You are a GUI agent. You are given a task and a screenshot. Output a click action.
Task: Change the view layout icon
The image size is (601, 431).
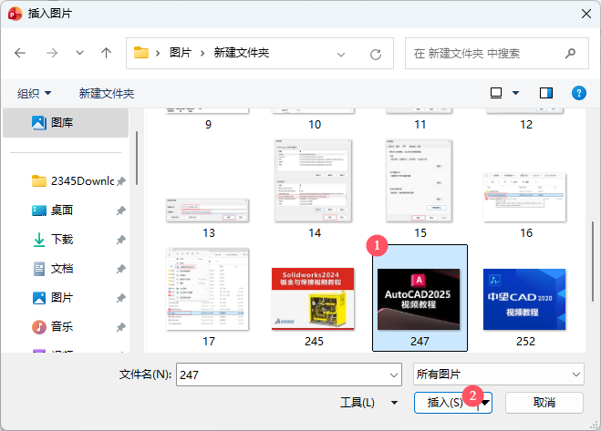(x=496, y=93)
